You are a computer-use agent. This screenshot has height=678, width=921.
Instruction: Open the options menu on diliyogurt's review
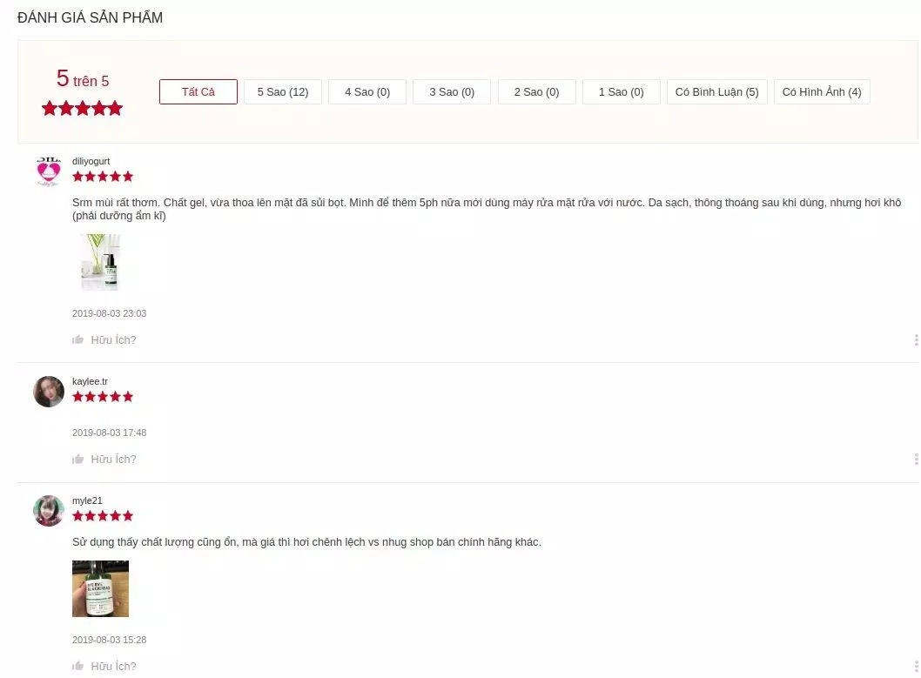[916, 339]
